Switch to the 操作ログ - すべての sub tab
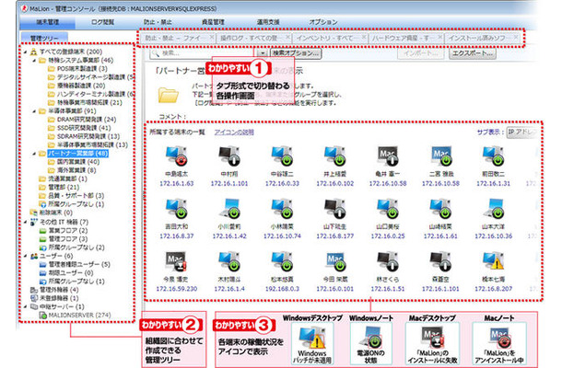This screenshot has width=562, height=368. [254, 38]
